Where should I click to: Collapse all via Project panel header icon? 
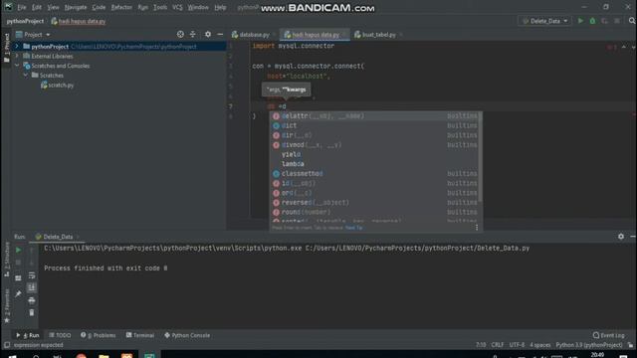coord(192,35)
